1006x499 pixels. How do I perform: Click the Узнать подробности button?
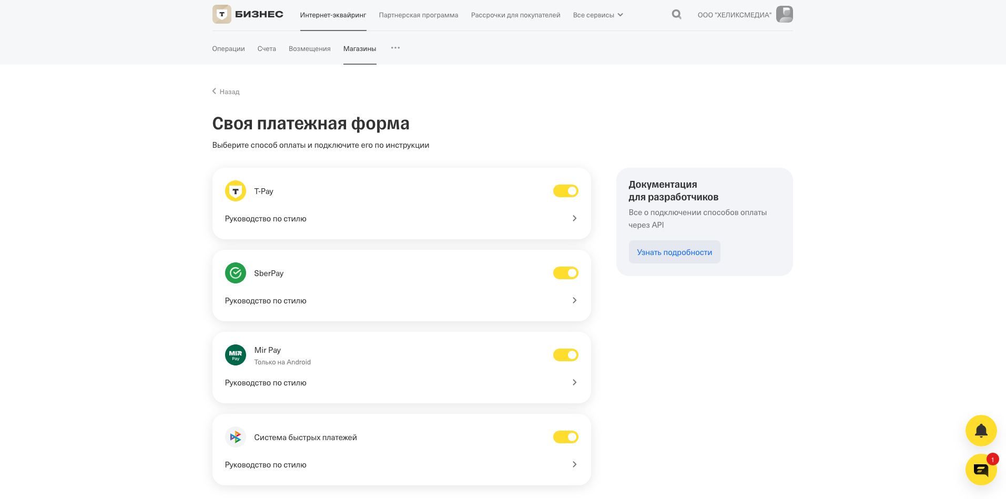(674, 252)
